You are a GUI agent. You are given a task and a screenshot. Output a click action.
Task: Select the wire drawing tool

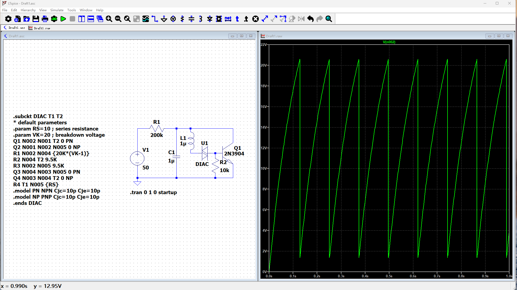155,19
